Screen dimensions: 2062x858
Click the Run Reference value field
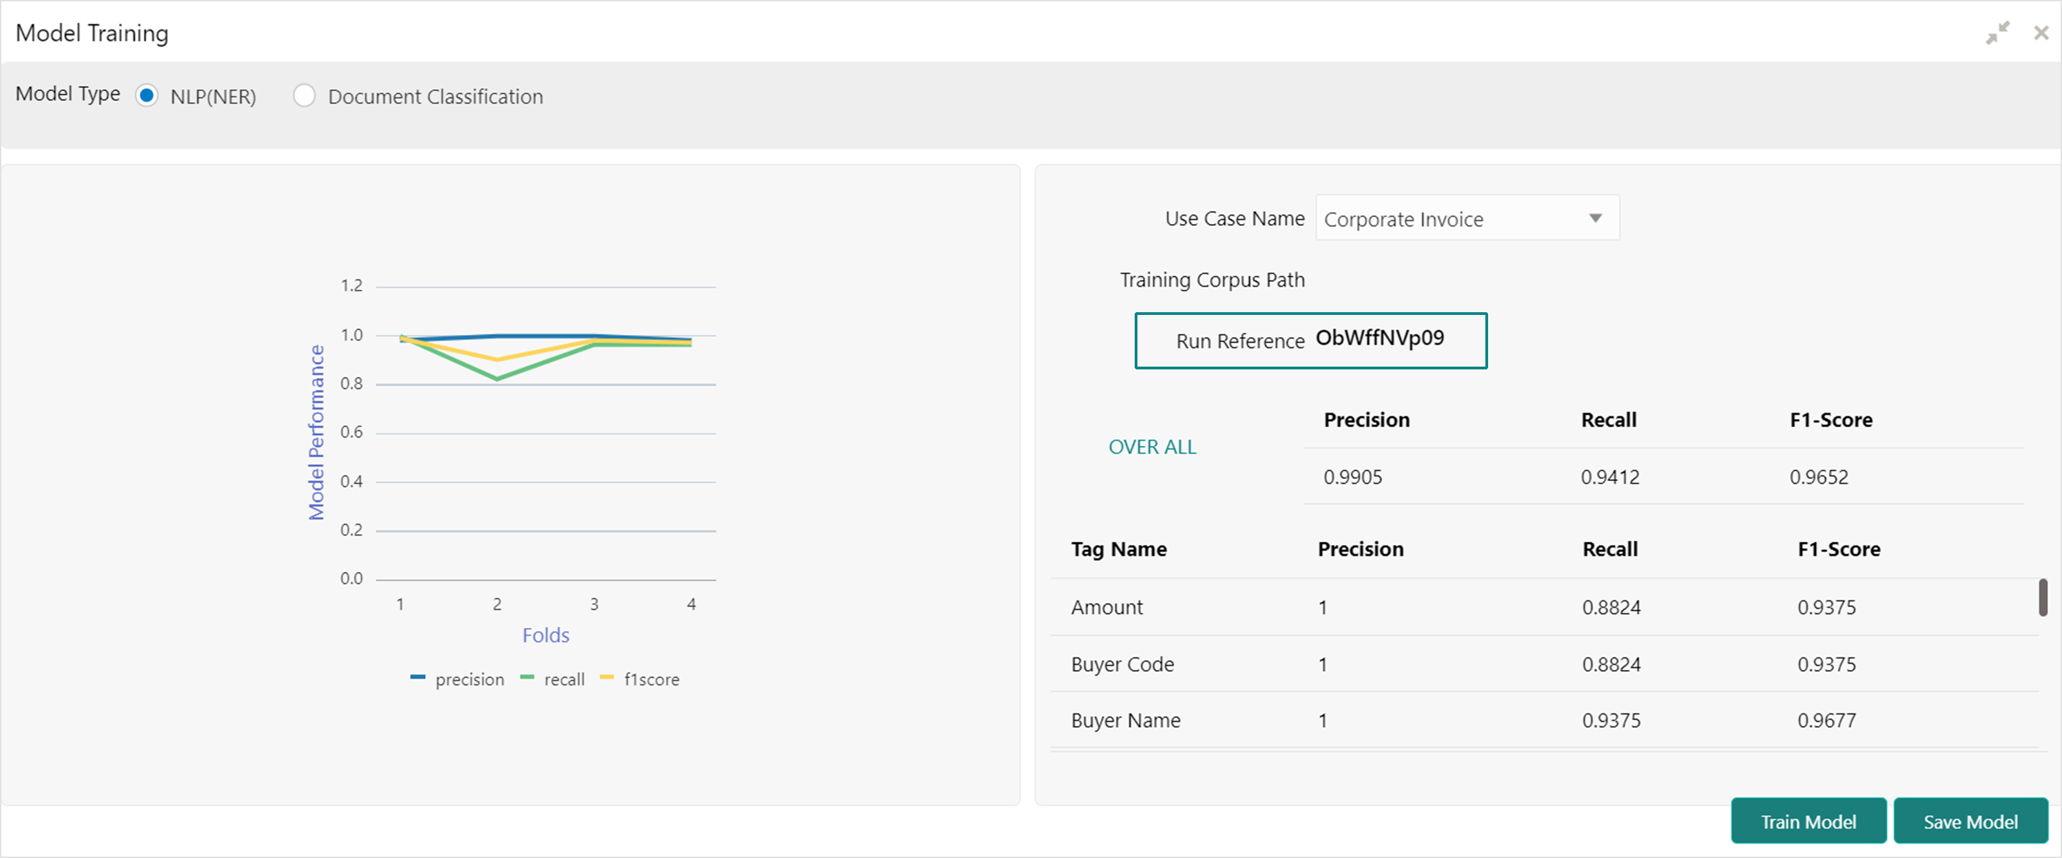[x=1380, y=338]
